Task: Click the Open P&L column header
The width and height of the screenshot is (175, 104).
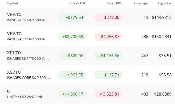Action: point(115,3)
